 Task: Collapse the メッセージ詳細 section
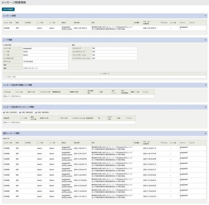click(x=205, y=16)
